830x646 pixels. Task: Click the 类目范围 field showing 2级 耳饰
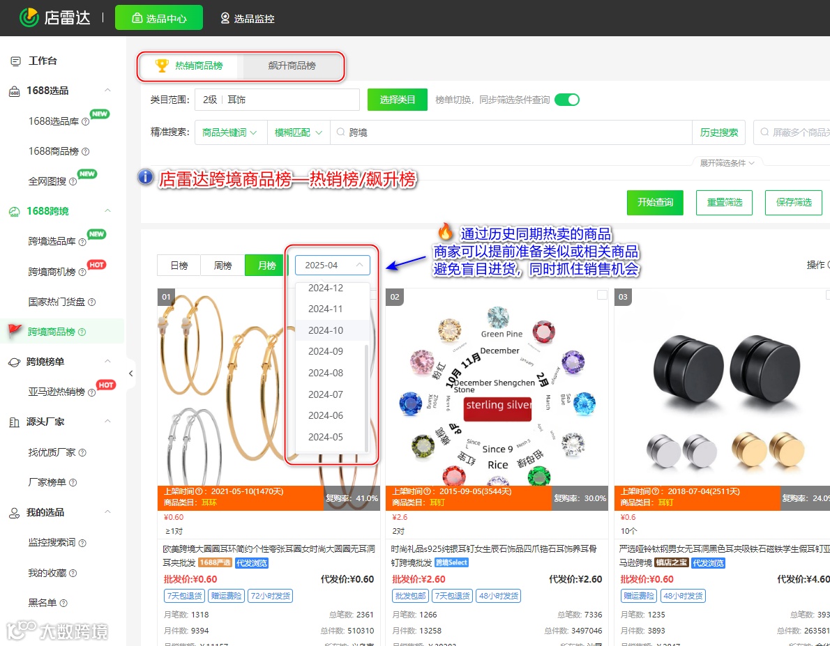[277, 100]
